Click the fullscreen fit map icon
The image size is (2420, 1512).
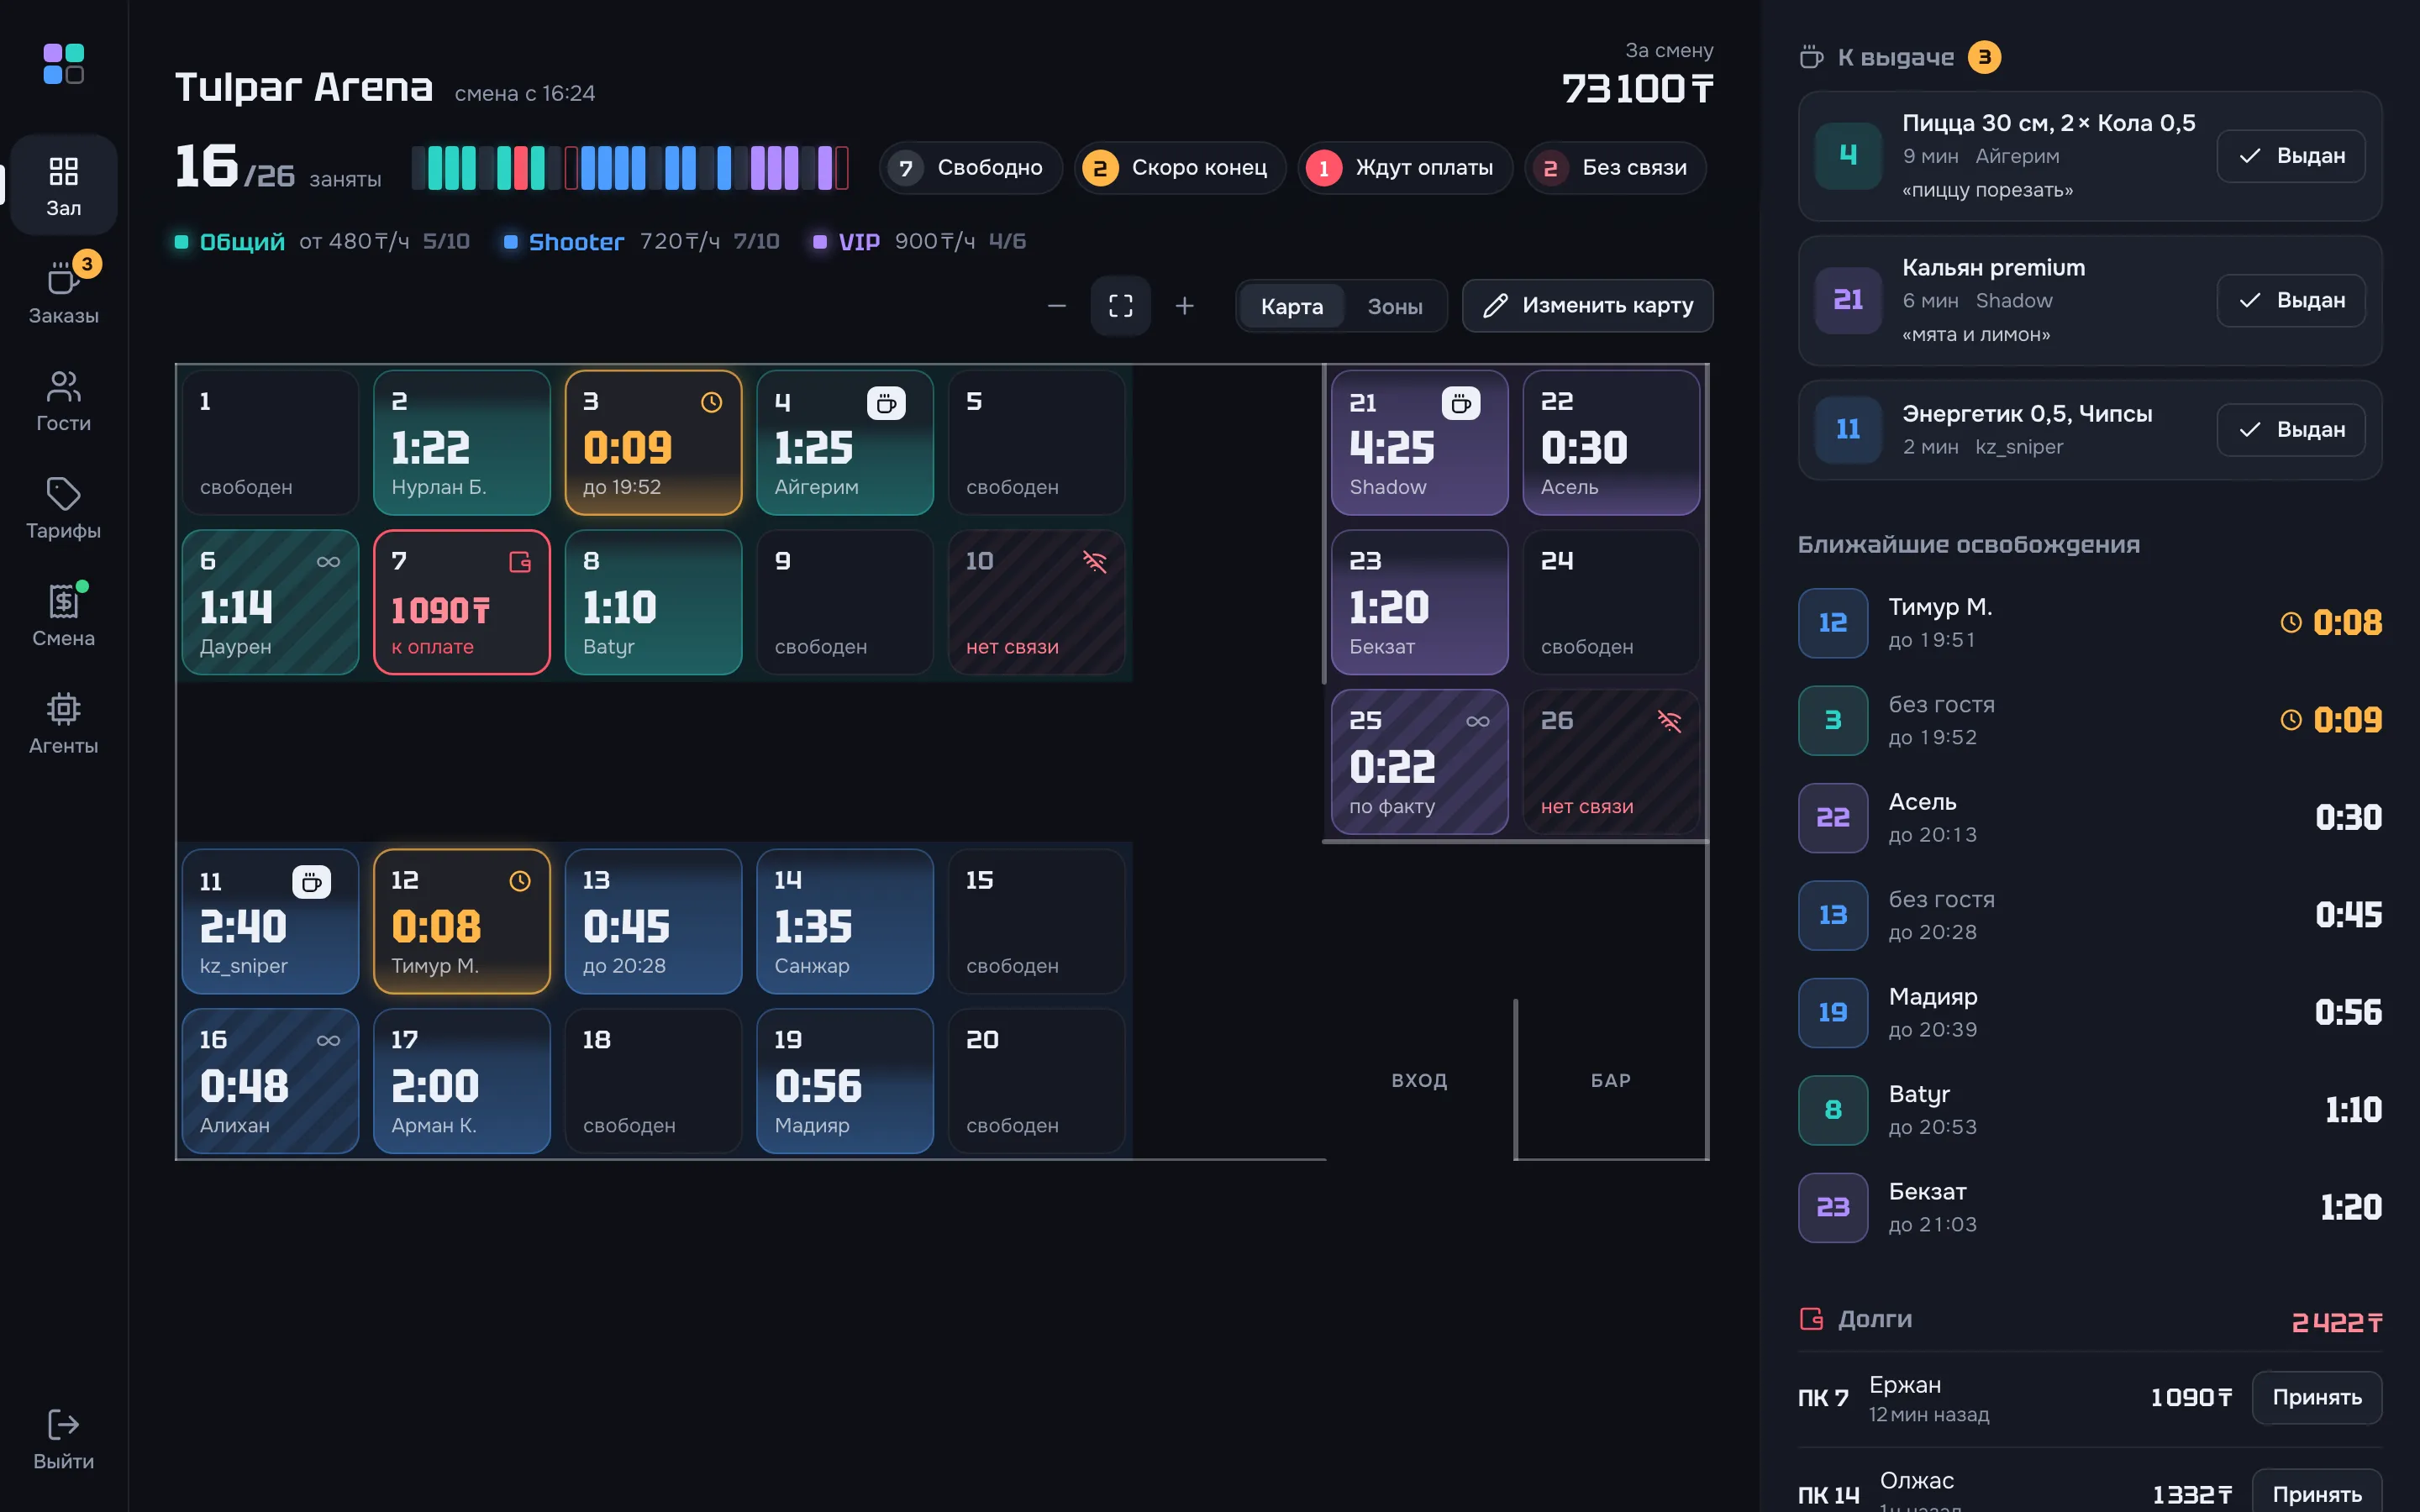click(1120, 305)
